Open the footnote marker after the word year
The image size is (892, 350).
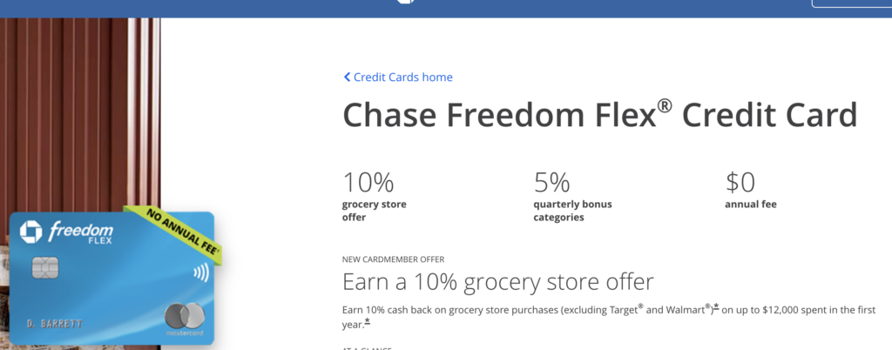(x=368, y=321)
